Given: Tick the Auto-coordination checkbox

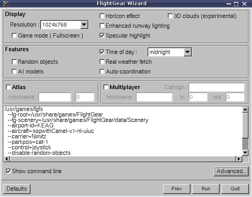Looking at the screenshot, I should click(102, 72).
